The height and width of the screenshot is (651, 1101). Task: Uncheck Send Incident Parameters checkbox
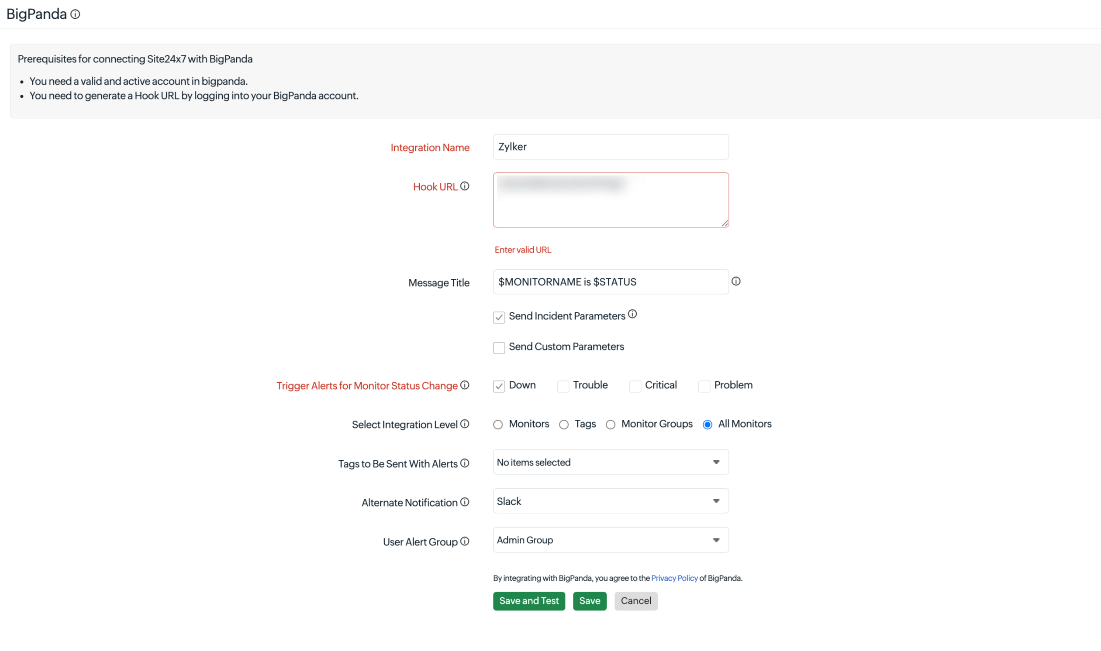499,317
